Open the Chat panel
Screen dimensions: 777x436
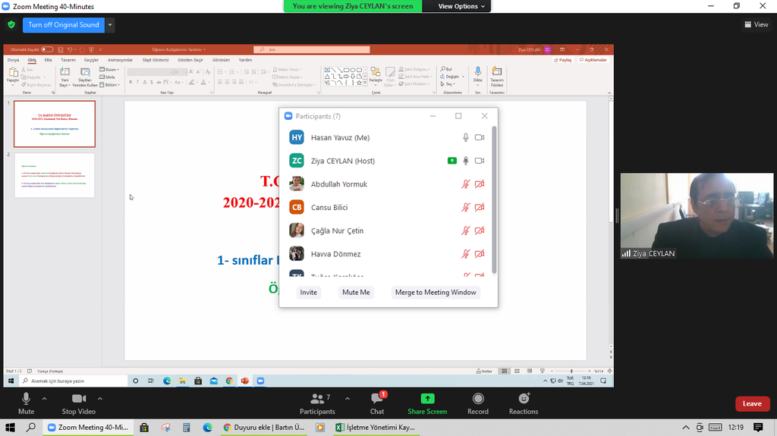pyautogui.click(x=377, y=403)
